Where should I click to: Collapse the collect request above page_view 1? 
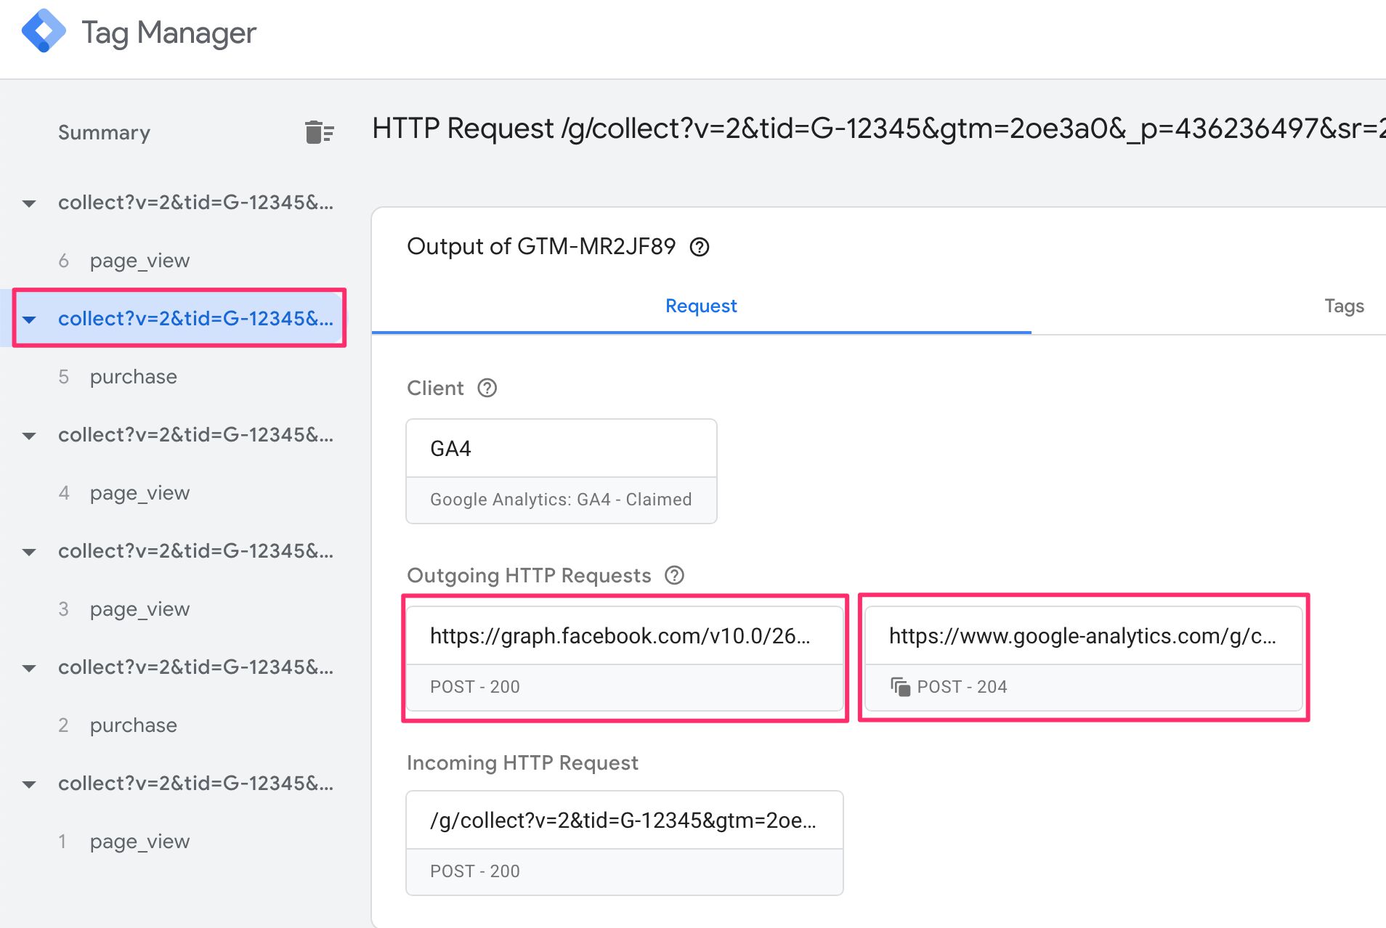pos(29,783)
